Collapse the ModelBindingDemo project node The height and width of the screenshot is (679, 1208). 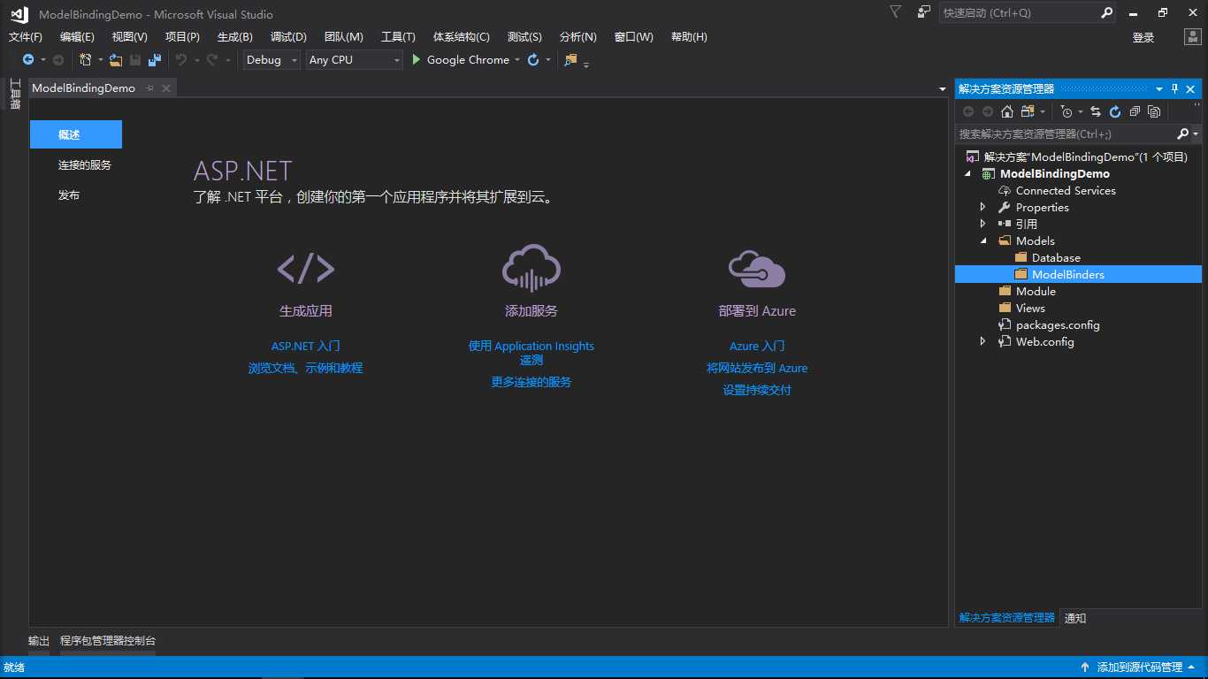967,174
